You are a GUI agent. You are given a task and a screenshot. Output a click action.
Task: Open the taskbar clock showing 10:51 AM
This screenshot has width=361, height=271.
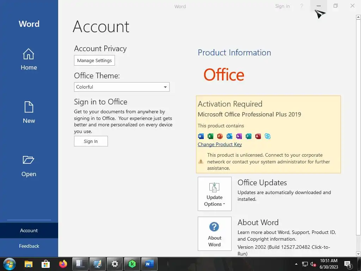(x=329, y=264)
